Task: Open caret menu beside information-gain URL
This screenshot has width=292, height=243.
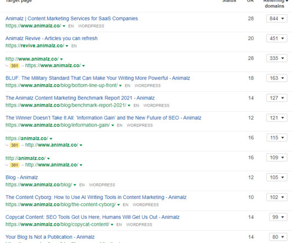Action: tap(113, 125)
